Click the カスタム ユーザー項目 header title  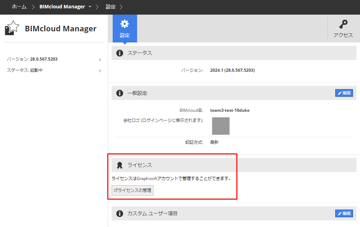(152, 213)
